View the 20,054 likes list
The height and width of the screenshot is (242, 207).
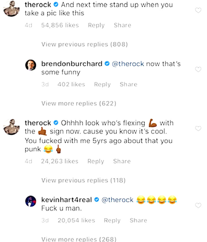[x=76, y=220]
